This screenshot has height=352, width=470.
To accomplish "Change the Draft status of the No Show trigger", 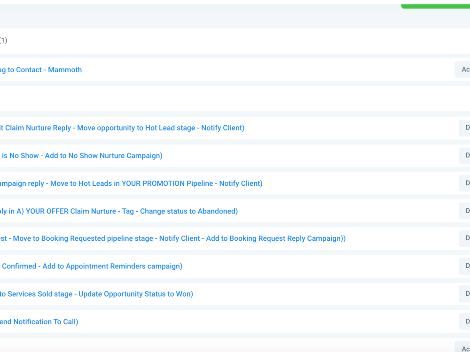I will [465, 155].
